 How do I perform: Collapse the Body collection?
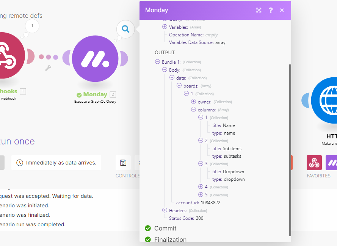point(165,70)
